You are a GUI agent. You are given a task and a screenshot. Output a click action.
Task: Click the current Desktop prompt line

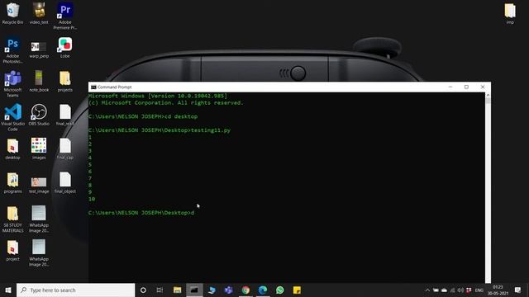tap(141, 213)
